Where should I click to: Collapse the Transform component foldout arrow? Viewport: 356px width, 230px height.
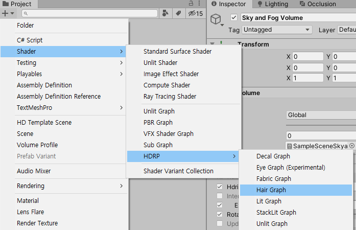[212, 44]
